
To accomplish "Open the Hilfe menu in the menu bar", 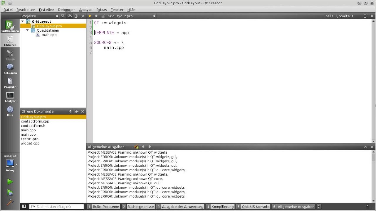I will [131, 10].
